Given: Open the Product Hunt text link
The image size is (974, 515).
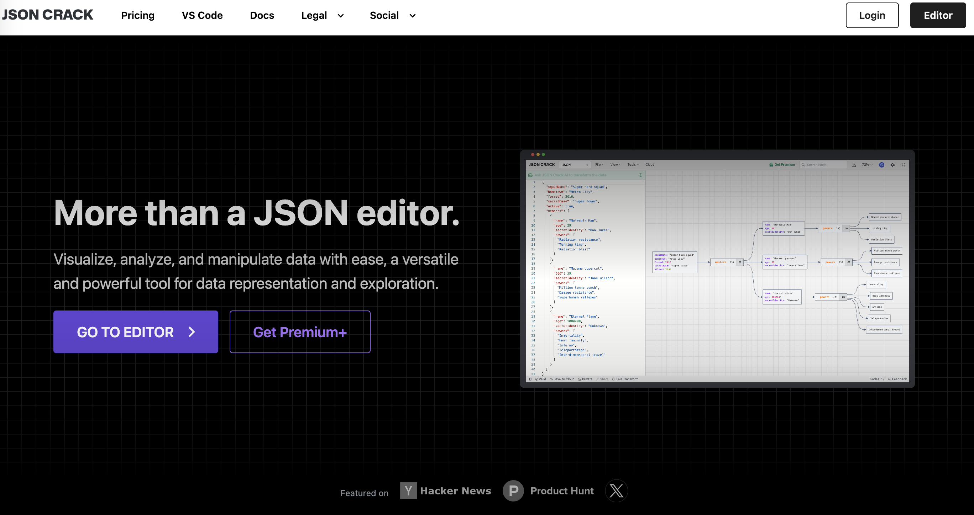Looking at the screenshot, I should pos(562,490).
